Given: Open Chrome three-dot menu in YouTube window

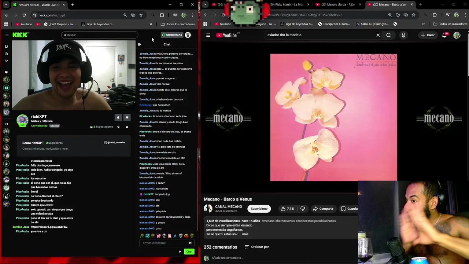Looking at the screenshot, I should click(465, 15).
